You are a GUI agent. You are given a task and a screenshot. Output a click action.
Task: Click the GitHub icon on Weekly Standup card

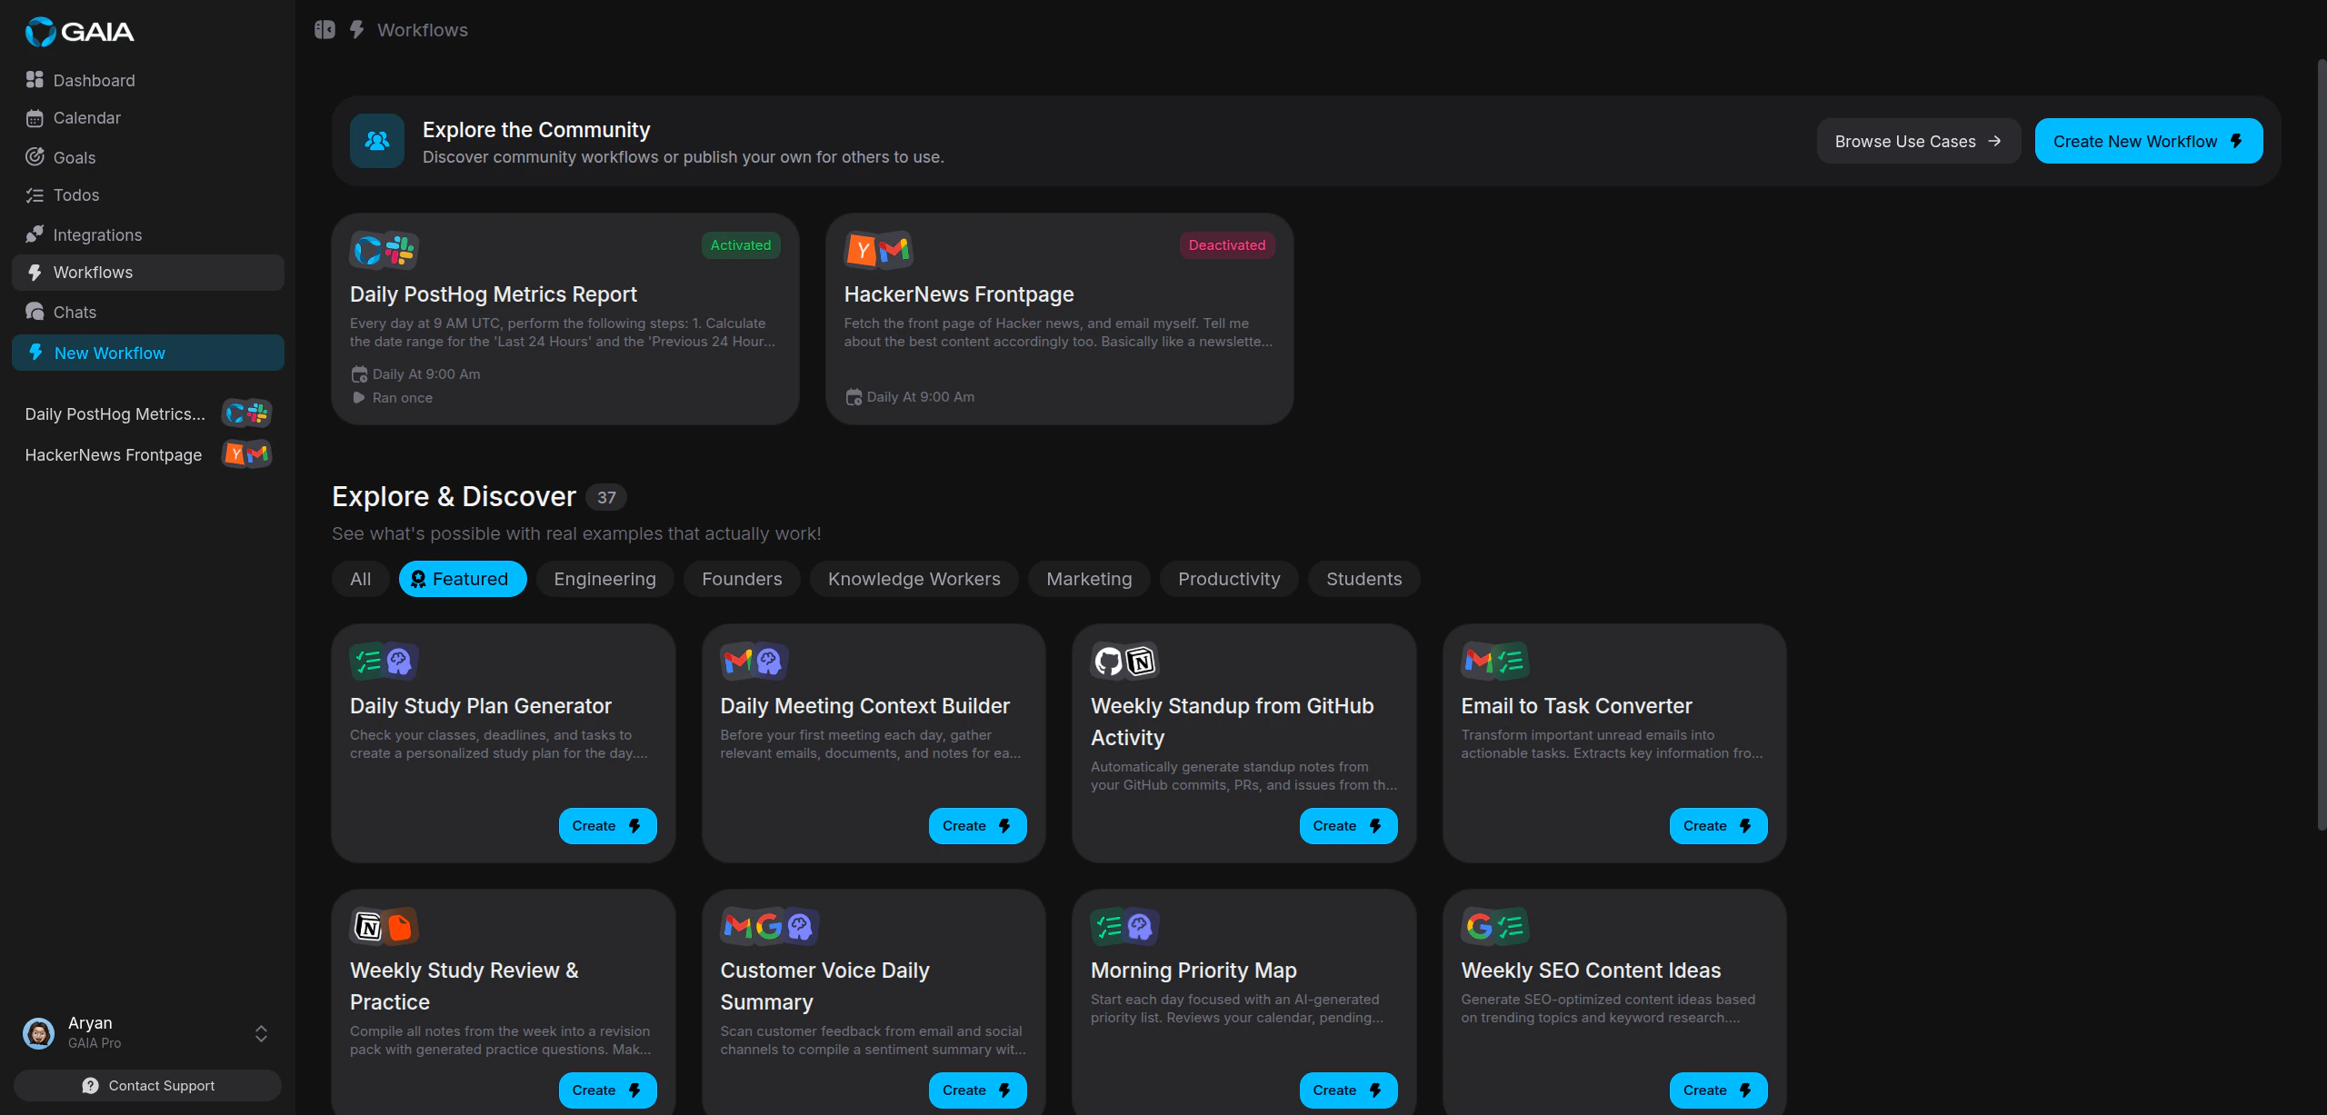pos(1108,661)
